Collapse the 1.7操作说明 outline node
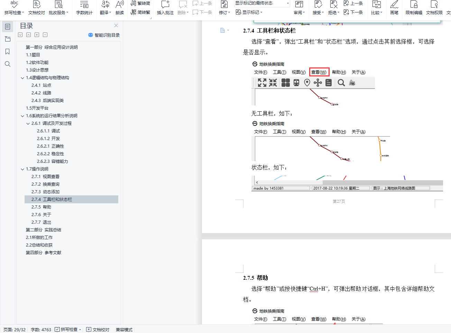The width and height of the screenshot is (451, 333). tap(22, 169)
